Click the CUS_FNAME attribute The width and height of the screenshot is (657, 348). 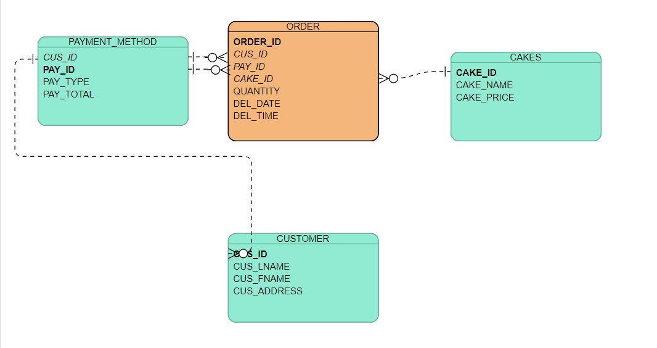pos(261,279)
